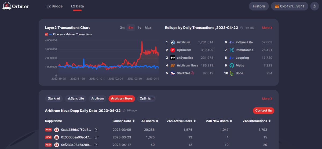Select the 6m chart range

[x=131, y=28]
